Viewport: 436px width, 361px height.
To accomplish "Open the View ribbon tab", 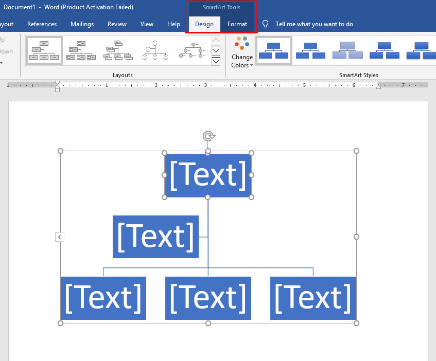I will click(x=147, y=24).
